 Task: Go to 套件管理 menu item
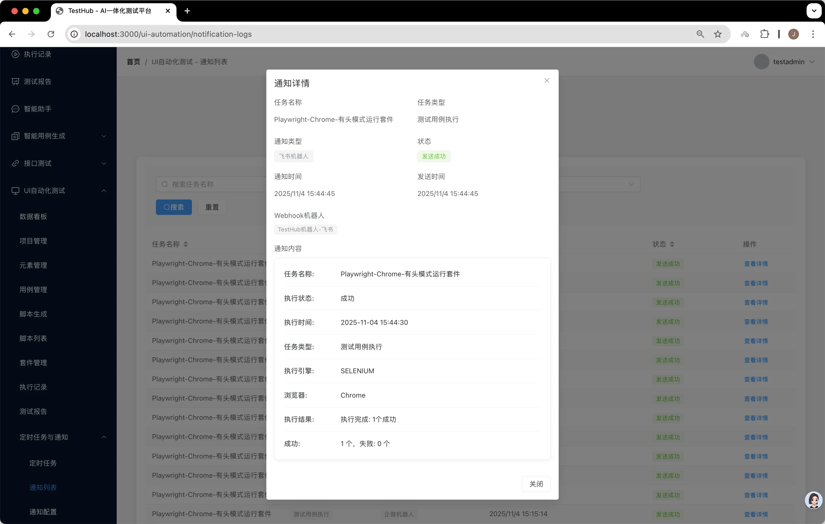click(x=33, y=363)
